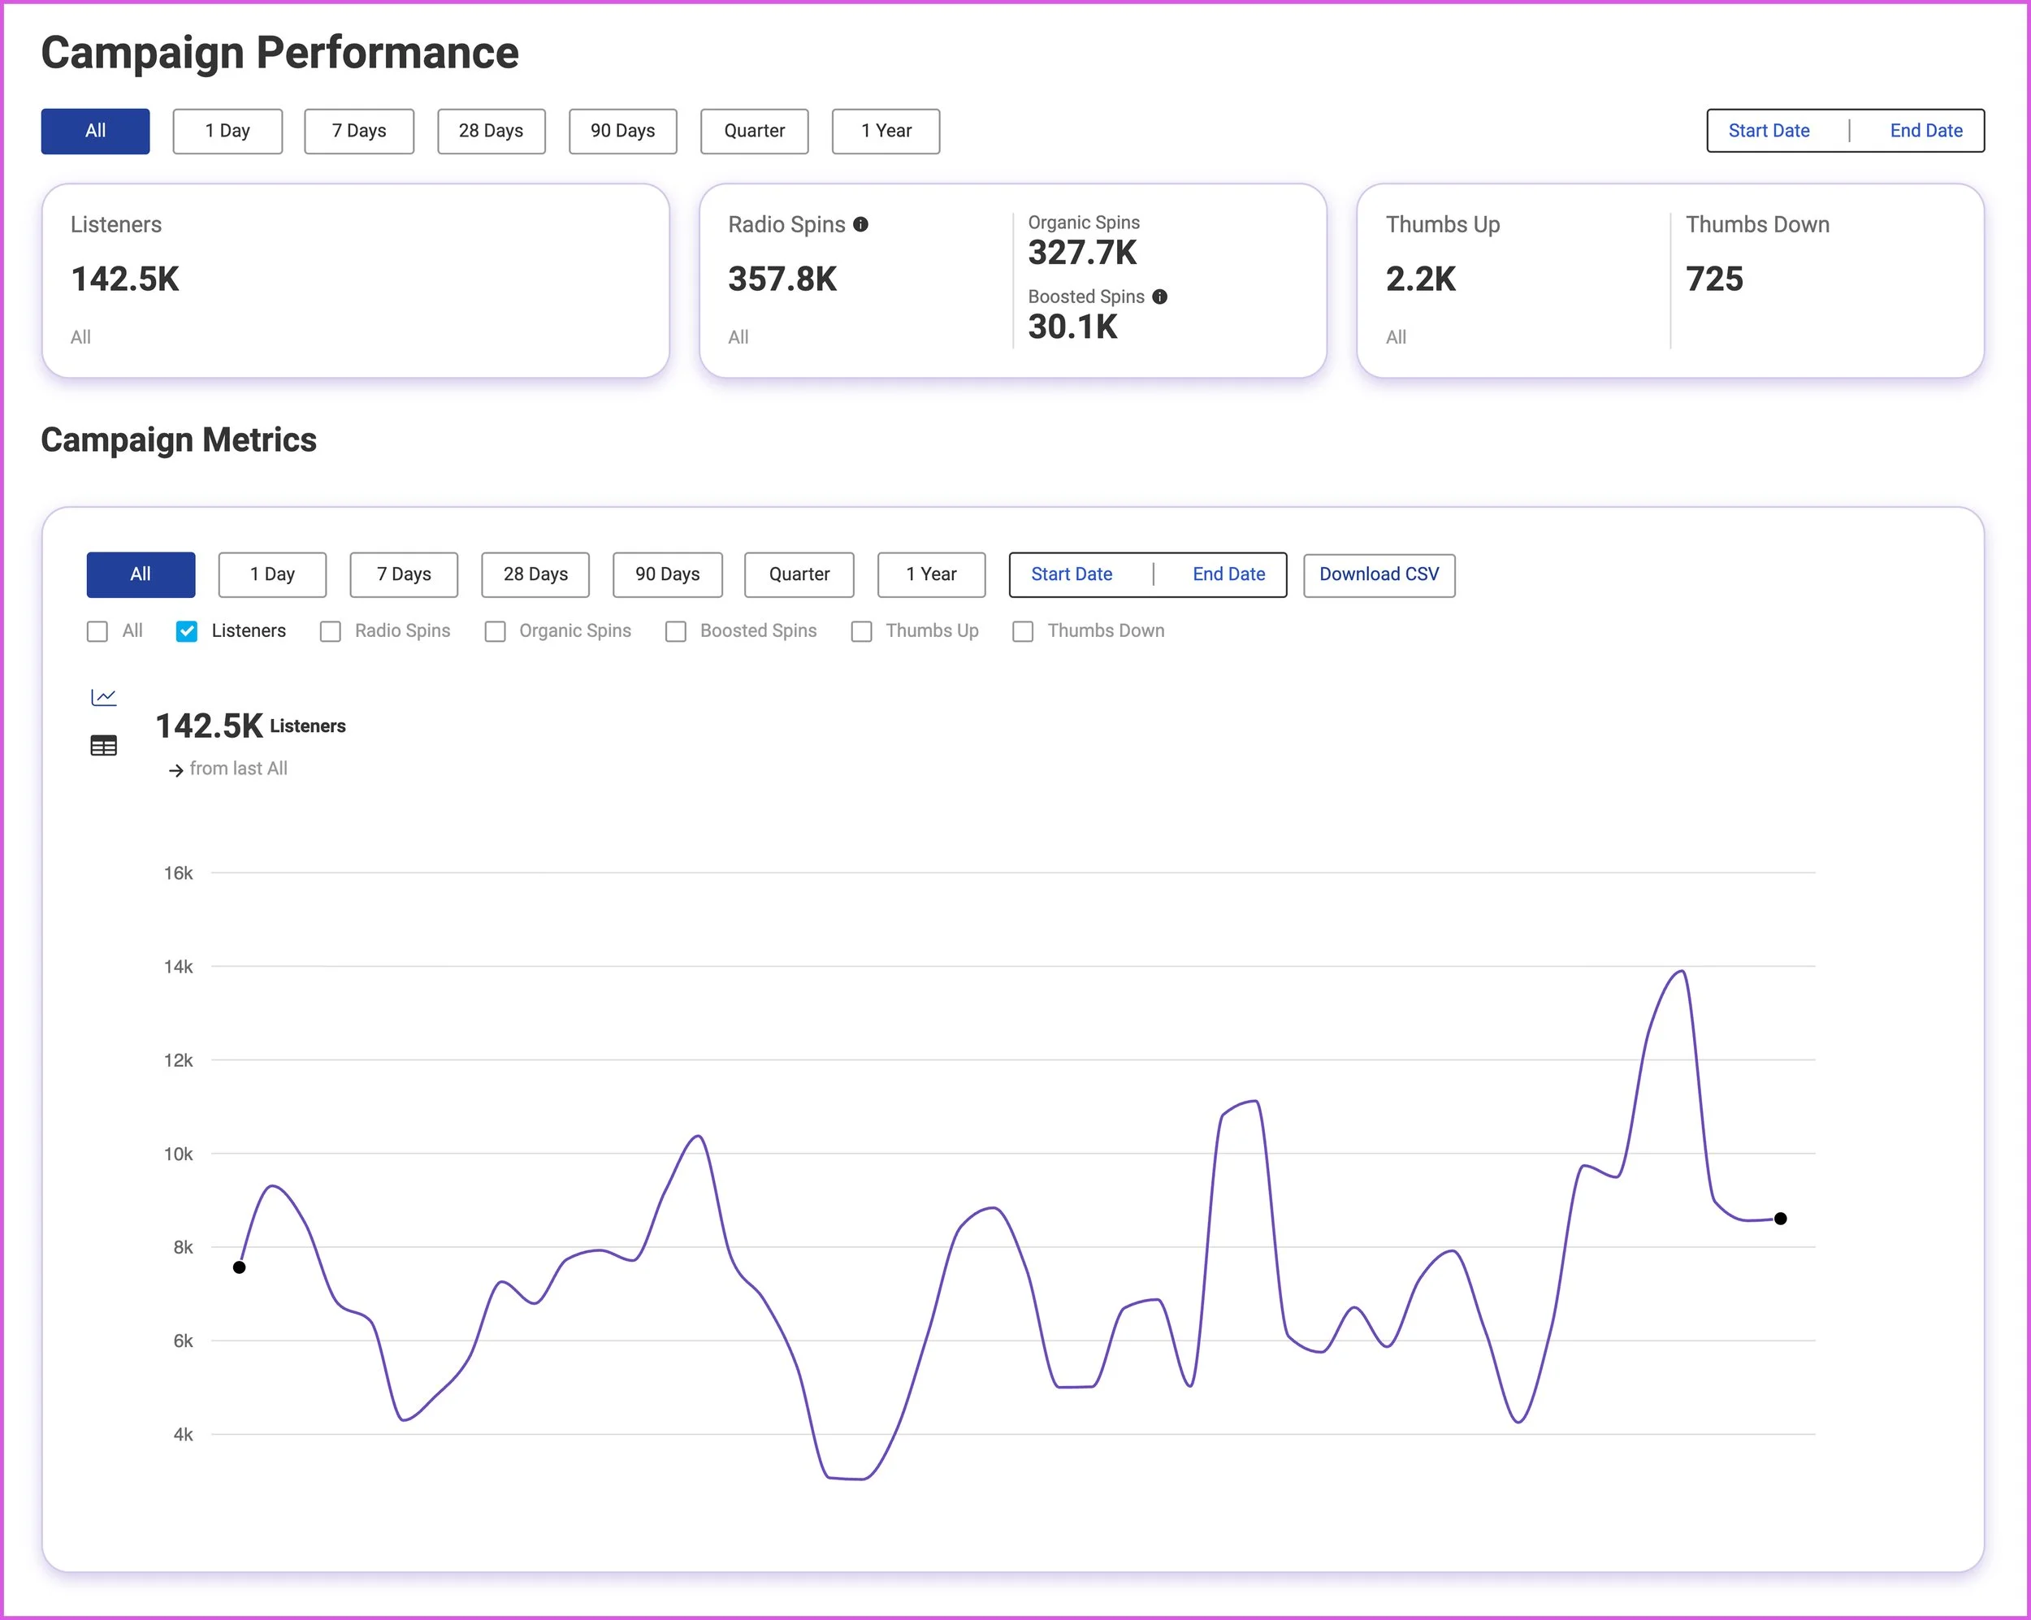Check the Thumbs Down metric checkbox
Image resolution: width=2031 pixels, height=1620 pixels.
(x=1022, y=631)
